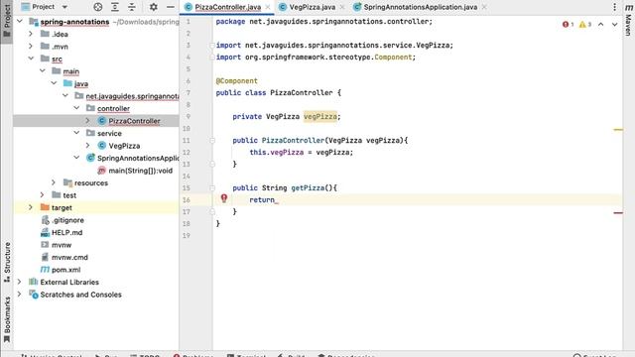Select VegPizza class in project tree
635x357 pixels.
[x=124, y=146]
